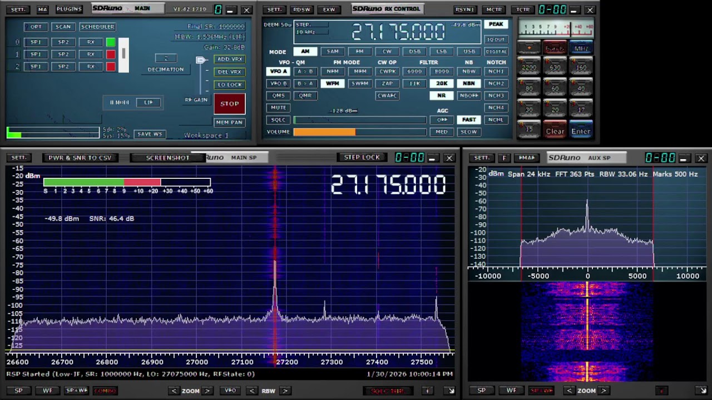The height and width of the screenshot is (400, 712).
Task: Click the blue Enter keypad button
Action: [x=581, y=131]
